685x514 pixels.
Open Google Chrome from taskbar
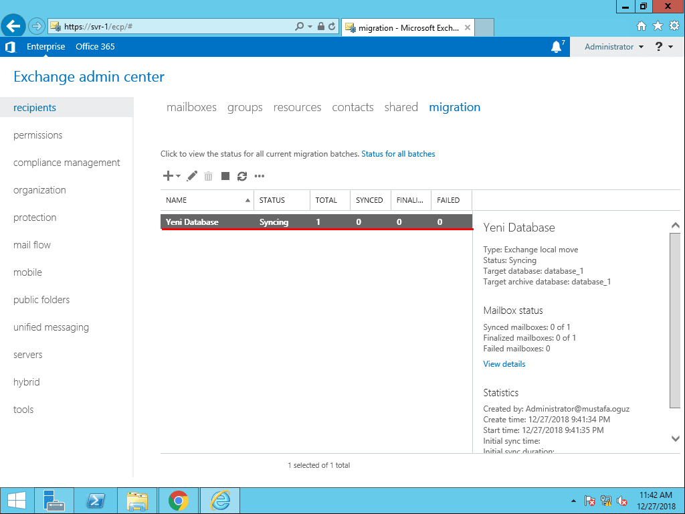tap(178, 501)
